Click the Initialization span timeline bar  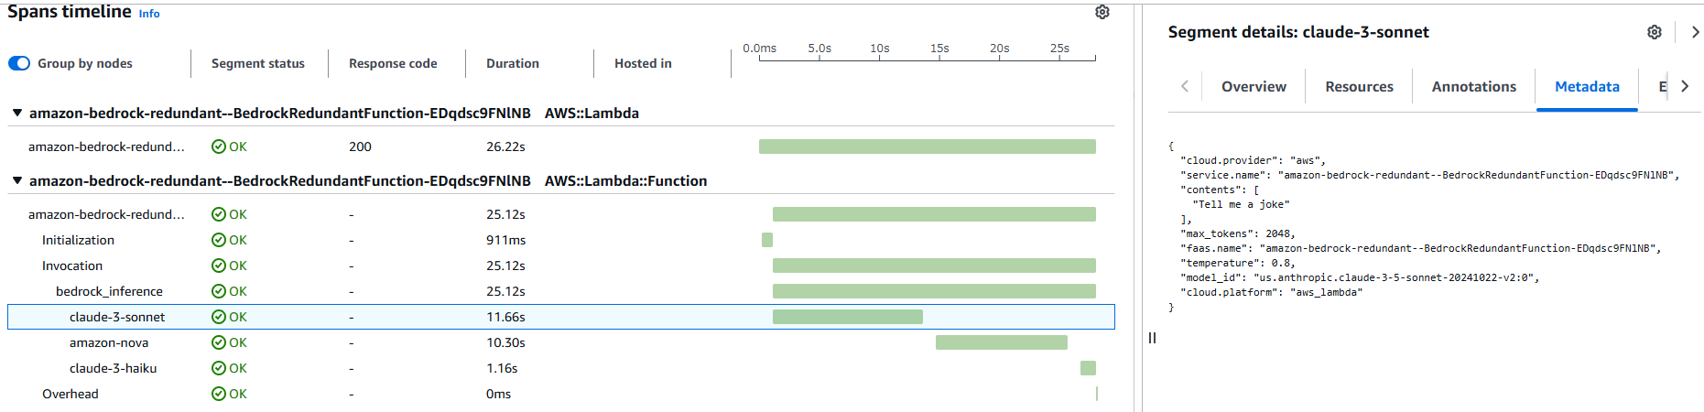pos(767,240)
